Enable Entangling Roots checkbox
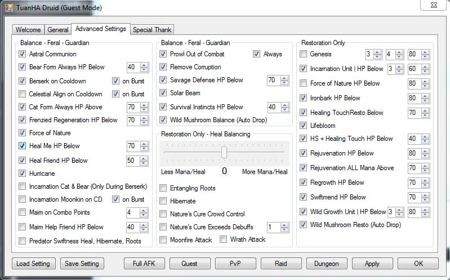 163,188
